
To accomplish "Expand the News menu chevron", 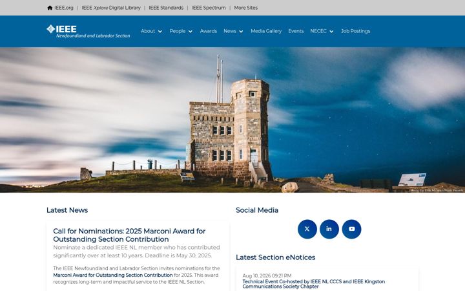I will 241,32.
